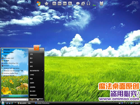Expand 最近使用的项目 recent items submenu

click(x=36, y=71)
